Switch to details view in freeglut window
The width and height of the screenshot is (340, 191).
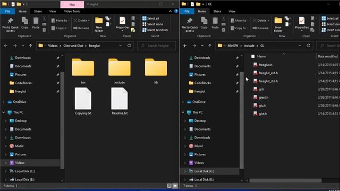coord(169,186)
